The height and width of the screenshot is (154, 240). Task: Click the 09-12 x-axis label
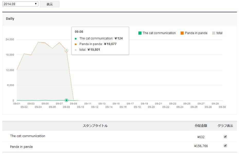(95, 107)
